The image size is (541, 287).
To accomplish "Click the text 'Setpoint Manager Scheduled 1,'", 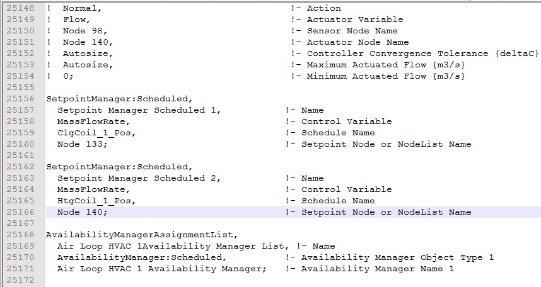I will click(x=139, y=110).
